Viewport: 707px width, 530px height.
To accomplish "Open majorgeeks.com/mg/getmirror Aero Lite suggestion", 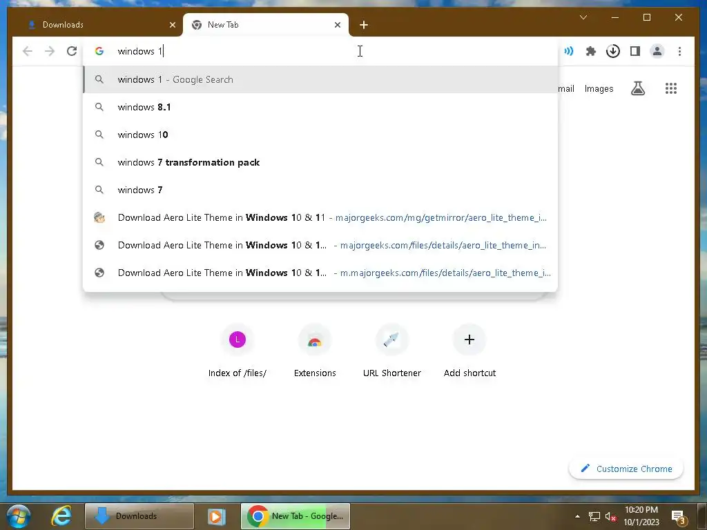I will tap(320, 217).
